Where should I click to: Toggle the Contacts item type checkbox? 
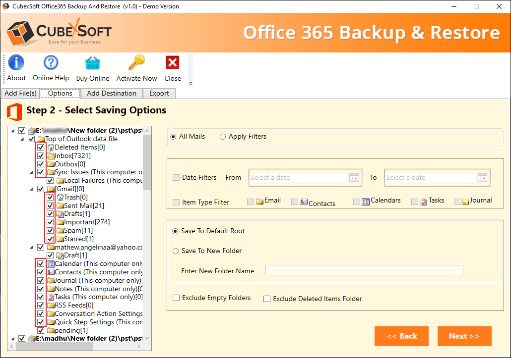point(295,202)
